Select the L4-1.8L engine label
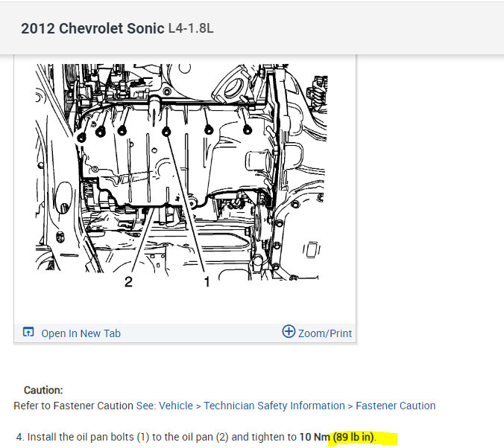This screenshot has height=448, width=504. pos(191,28)
